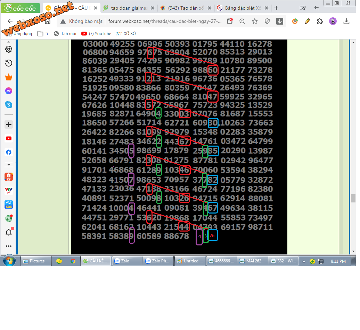This screenshot has width=360, height=330.
Task: Open Skype from the sidebar
Action: coord(9,105)
